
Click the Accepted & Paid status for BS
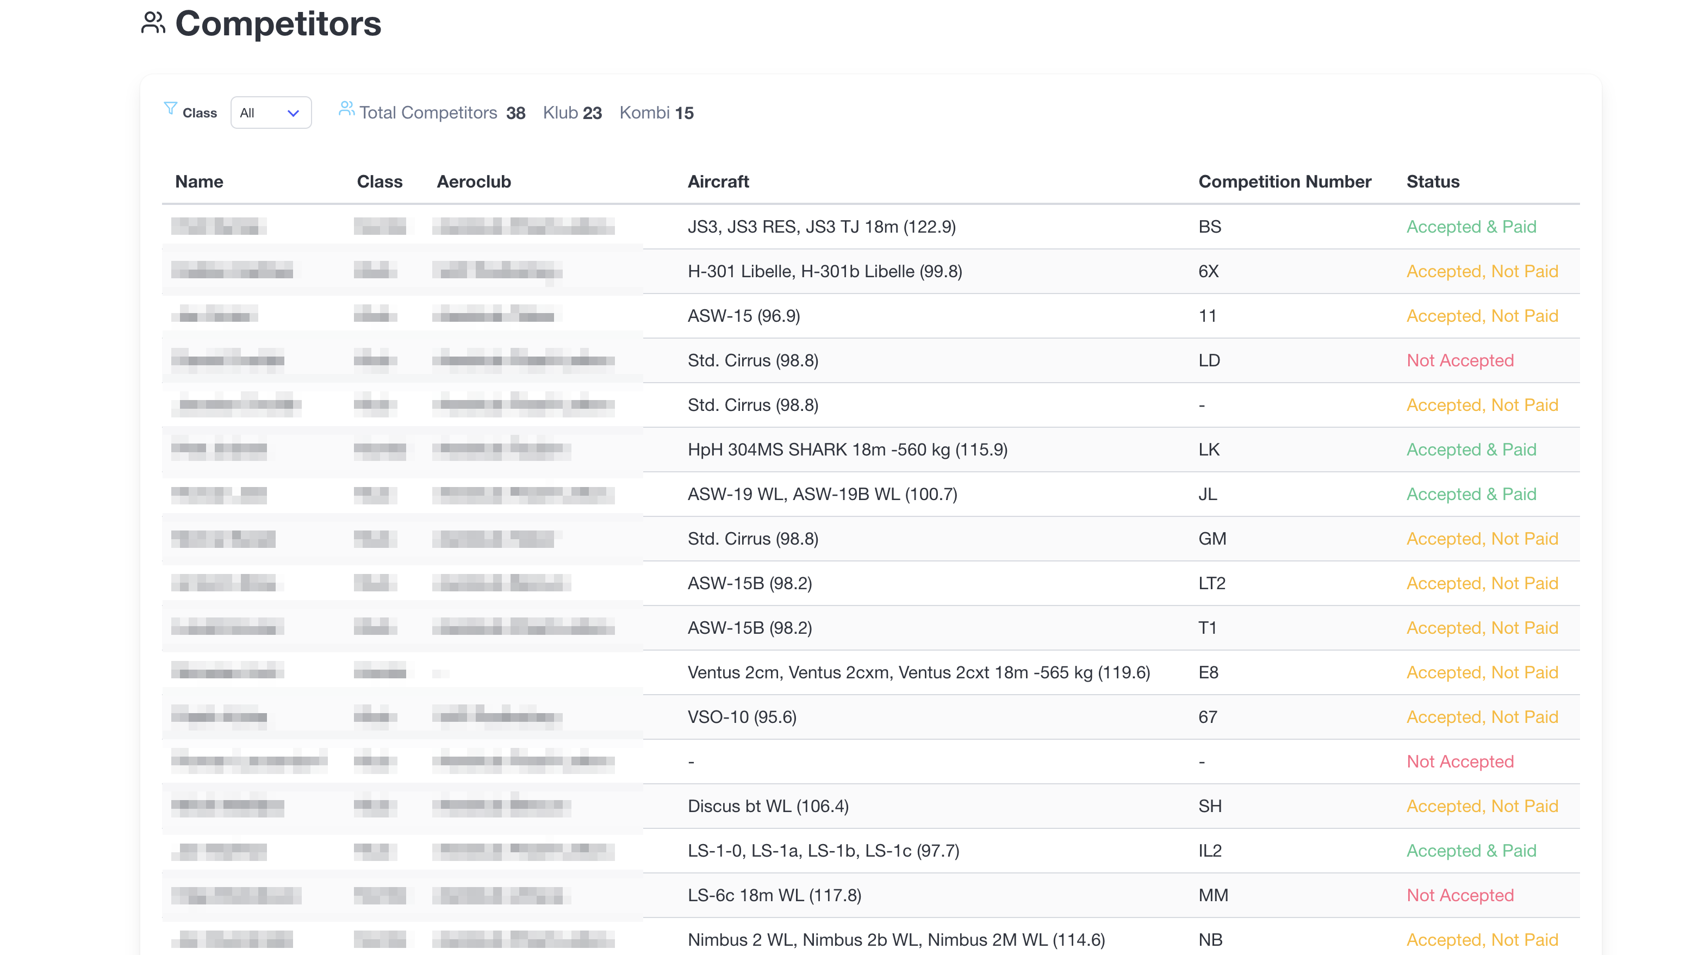tap(1471, 227)
